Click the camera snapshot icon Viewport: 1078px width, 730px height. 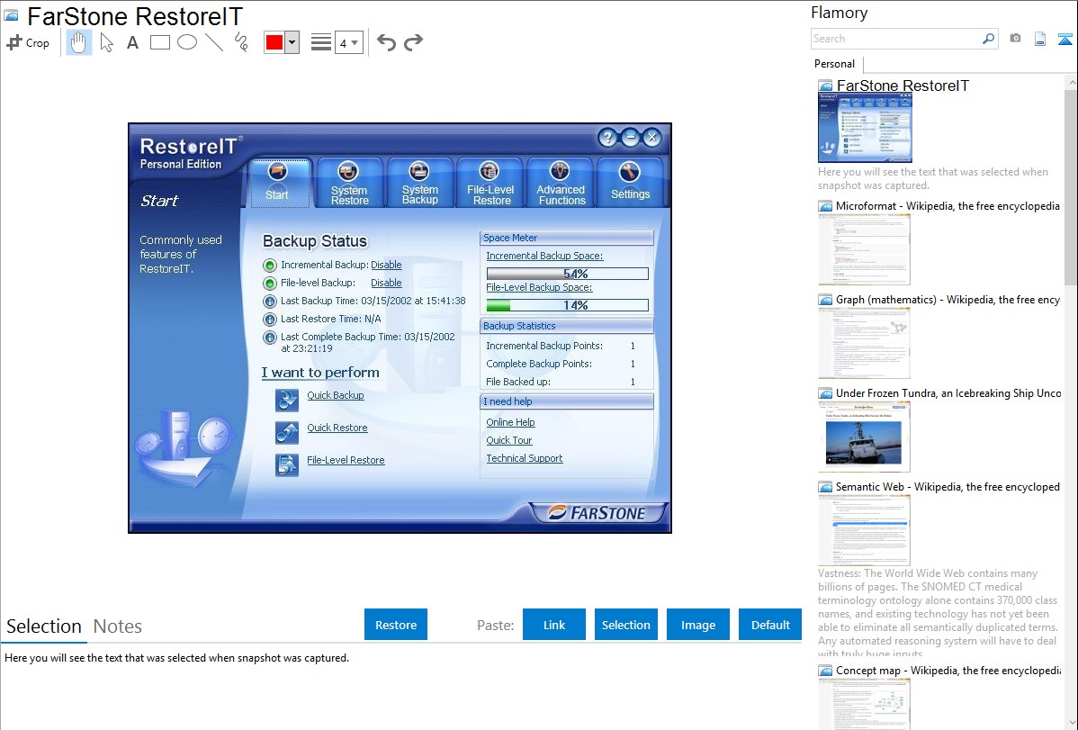coord(1015,39)
